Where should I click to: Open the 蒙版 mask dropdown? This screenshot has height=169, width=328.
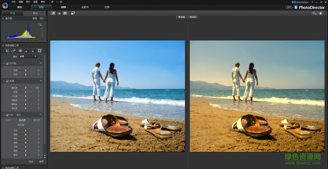(28, 56)
